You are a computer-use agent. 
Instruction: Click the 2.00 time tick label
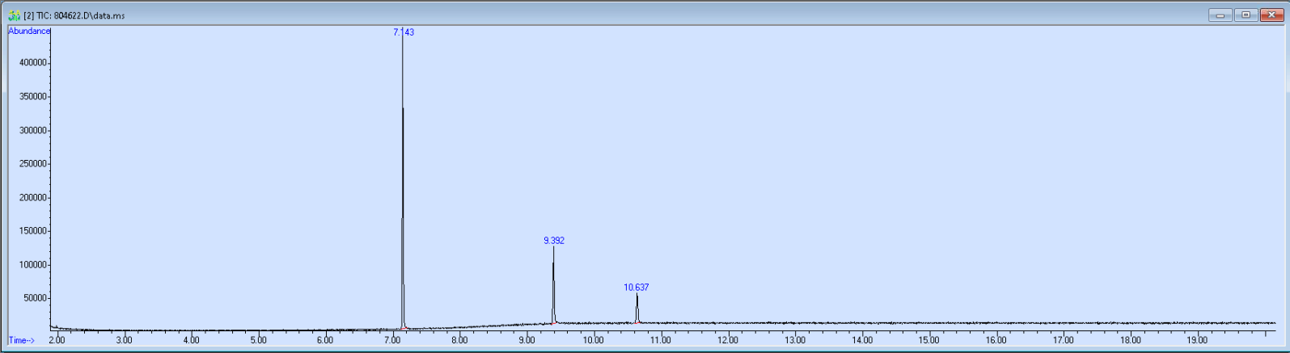[57, 341]
